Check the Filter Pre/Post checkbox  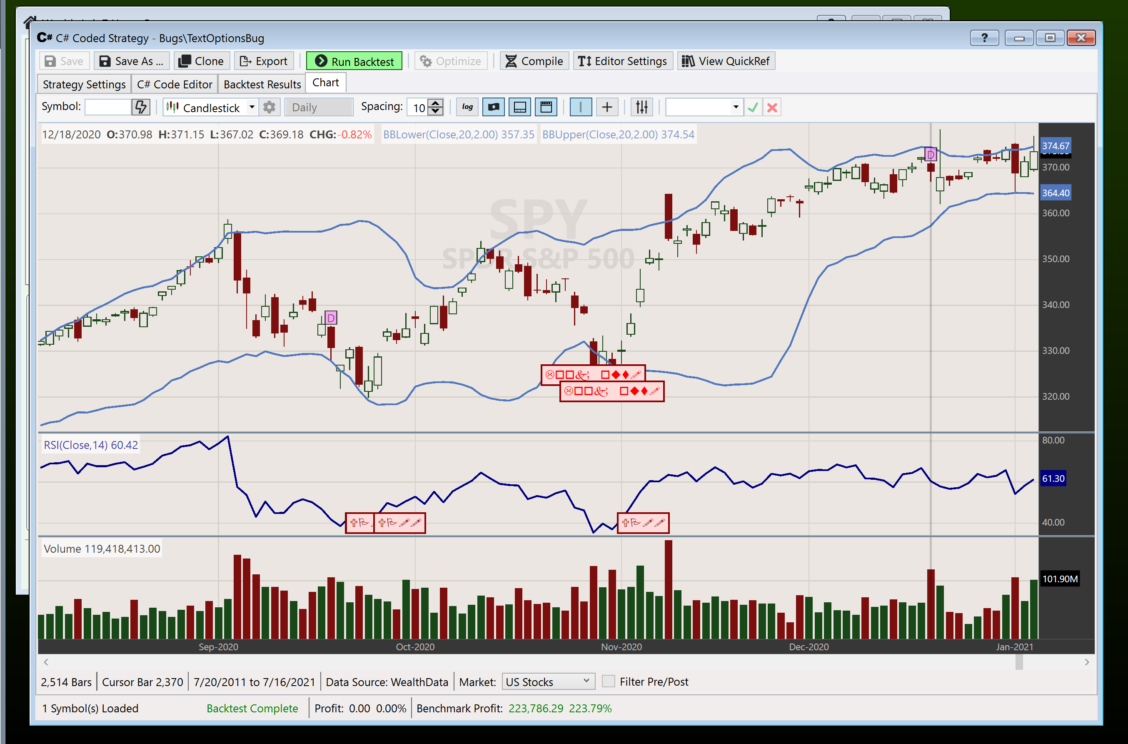point(608,681)
